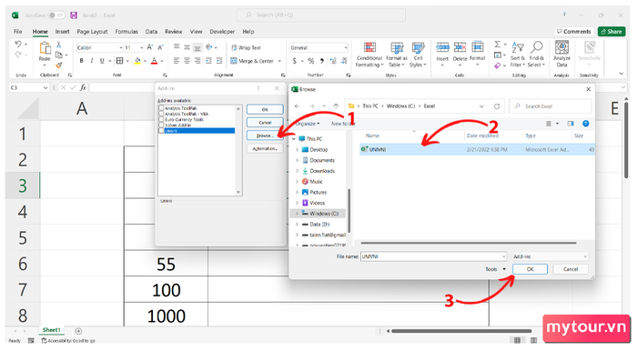This screenshot has height=351, width=637.
Task: Open the font name dropdown
Action: click(x=121, y=48)
